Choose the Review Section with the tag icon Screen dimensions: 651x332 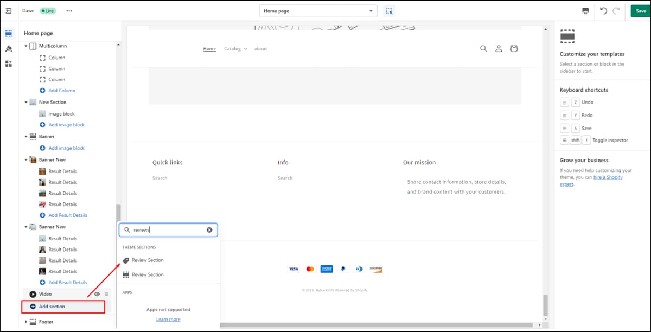point(126,260)
